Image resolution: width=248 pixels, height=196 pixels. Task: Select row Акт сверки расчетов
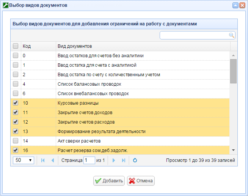coord(120,141)
